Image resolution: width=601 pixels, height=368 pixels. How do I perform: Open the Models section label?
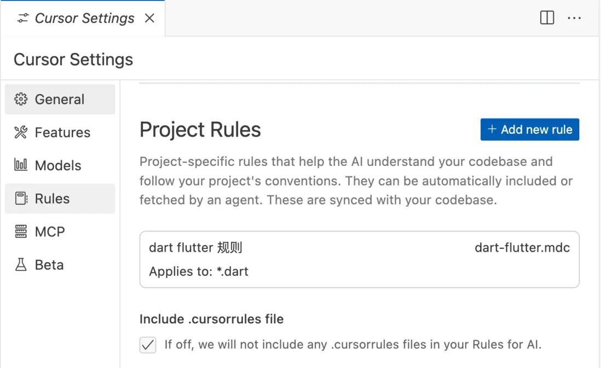pos(58,165)
